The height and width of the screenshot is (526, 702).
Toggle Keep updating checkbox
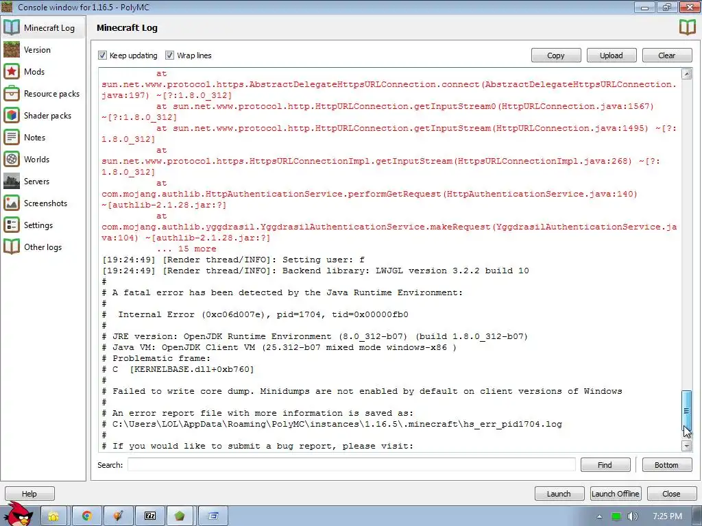point(103,55)
